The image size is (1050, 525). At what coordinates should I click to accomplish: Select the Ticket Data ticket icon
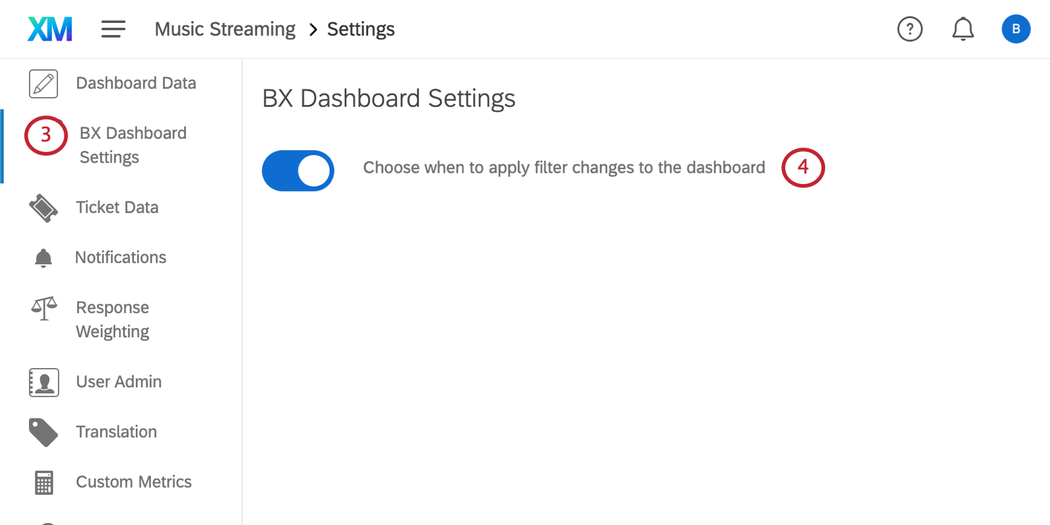tap(43, 208)
